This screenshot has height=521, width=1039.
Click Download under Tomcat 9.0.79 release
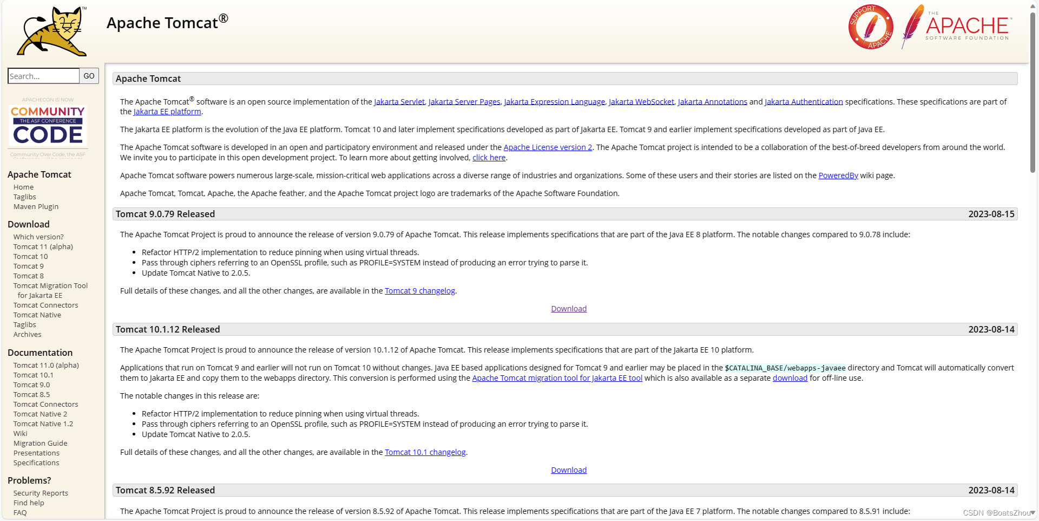(x=569, y=309)
